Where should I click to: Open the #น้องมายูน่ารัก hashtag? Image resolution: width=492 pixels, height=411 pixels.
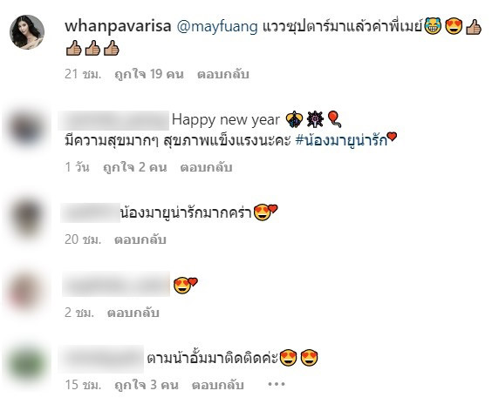click(x=342, y=141)
